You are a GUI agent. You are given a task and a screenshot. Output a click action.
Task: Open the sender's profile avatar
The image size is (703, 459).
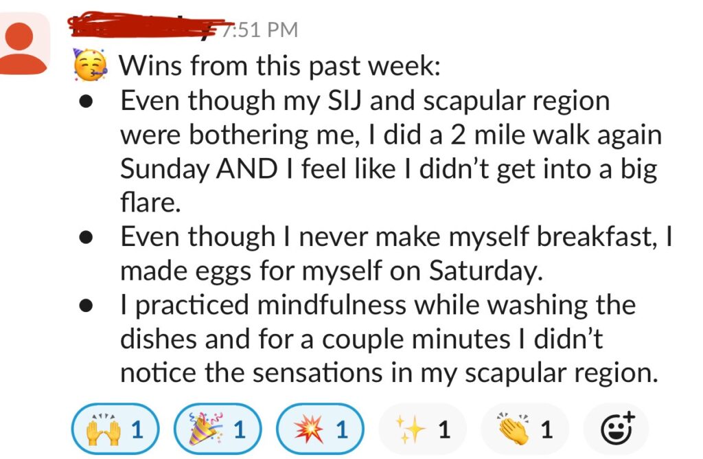(x=23, y=43)
